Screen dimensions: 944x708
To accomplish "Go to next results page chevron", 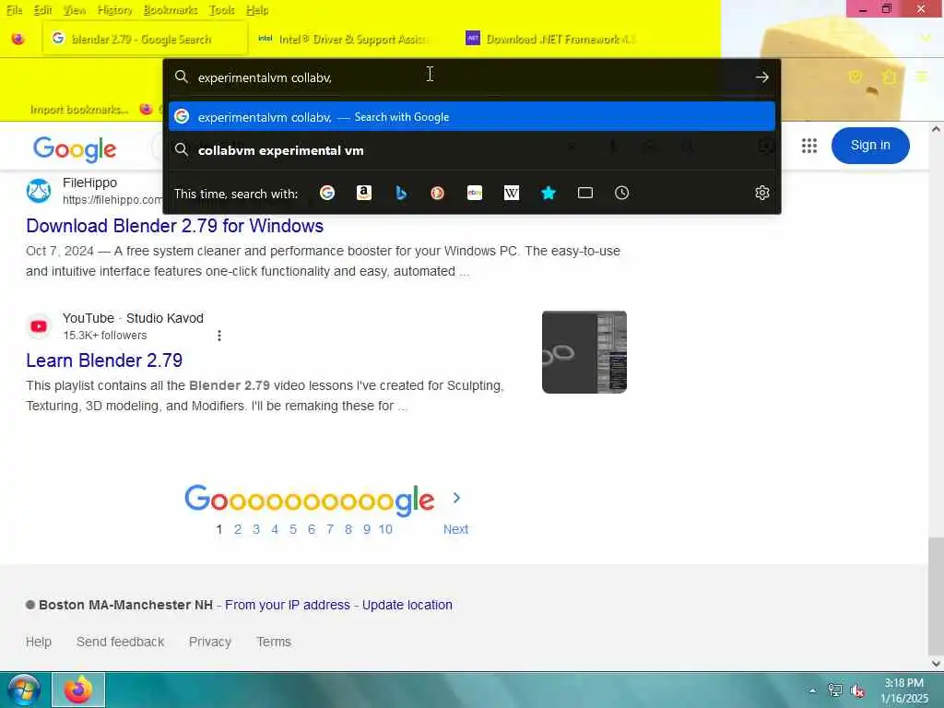I will pyautogui.click(x=456, y=498).
